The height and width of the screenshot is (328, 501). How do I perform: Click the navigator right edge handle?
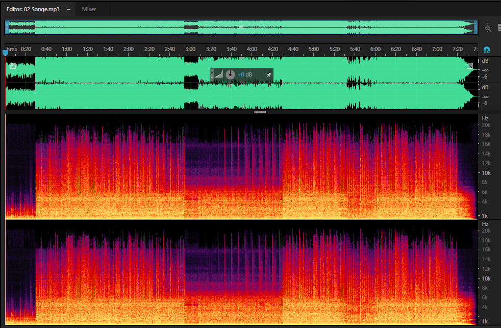[x=476, y=28]
